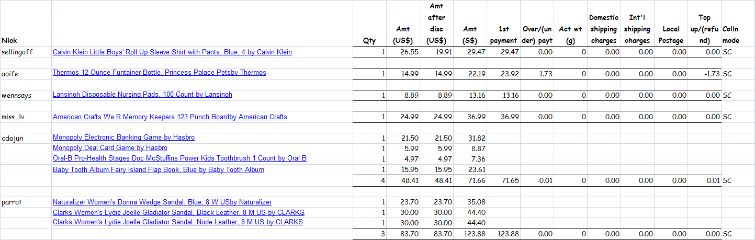Select the wennsays nick cell
This screenshot has width=755, height=240.
pyautogui.click(x=26, y=96)
